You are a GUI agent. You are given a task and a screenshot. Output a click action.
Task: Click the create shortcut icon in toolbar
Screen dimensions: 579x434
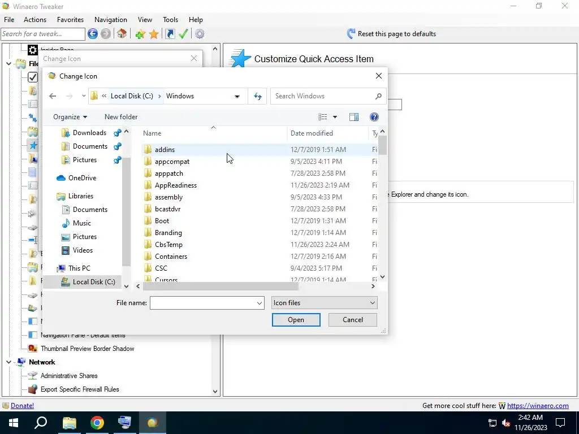pyautogui.click(x=170, y=34)
